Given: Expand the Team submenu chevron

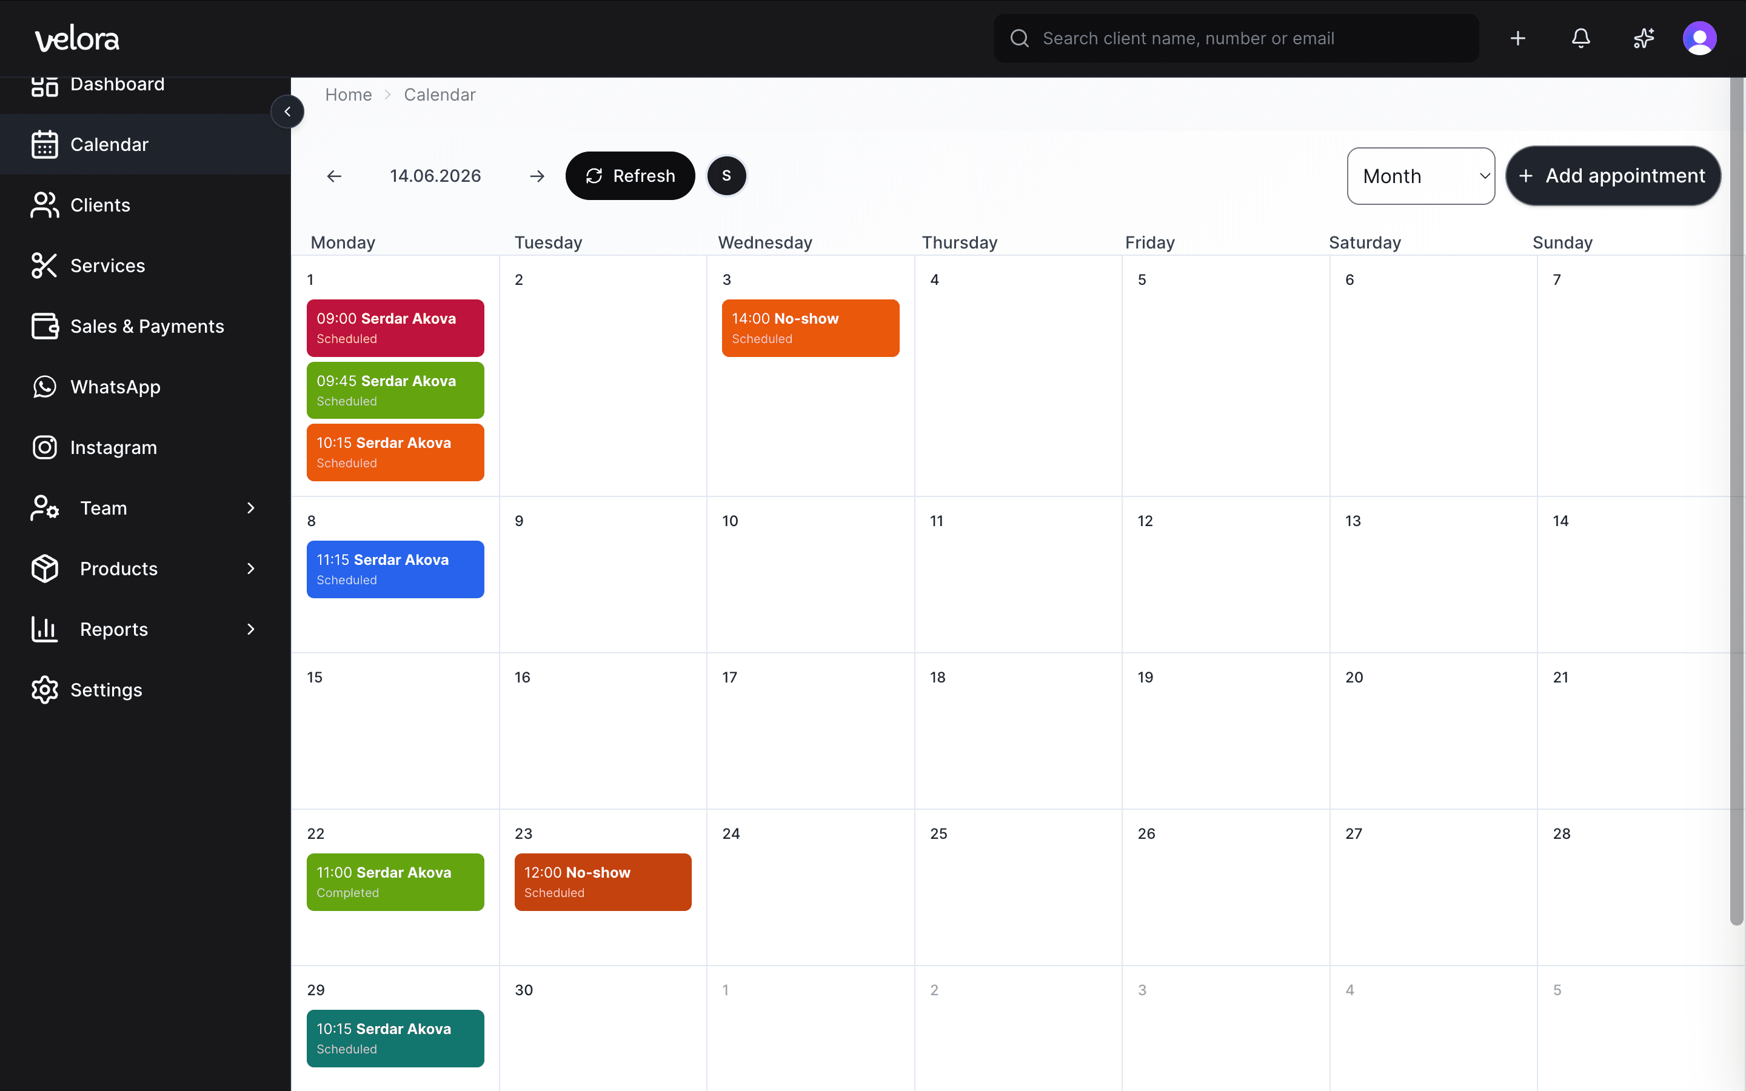Looking at the screenshot, I should 250,508.
